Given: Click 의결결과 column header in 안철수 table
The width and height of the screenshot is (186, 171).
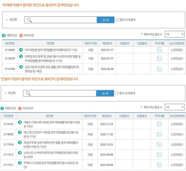Looking at the screenshot, I should point(142,116).
